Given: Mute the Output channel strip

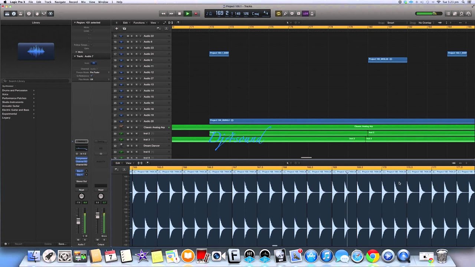Looking at the screenshot, I should tap(98, 240).
